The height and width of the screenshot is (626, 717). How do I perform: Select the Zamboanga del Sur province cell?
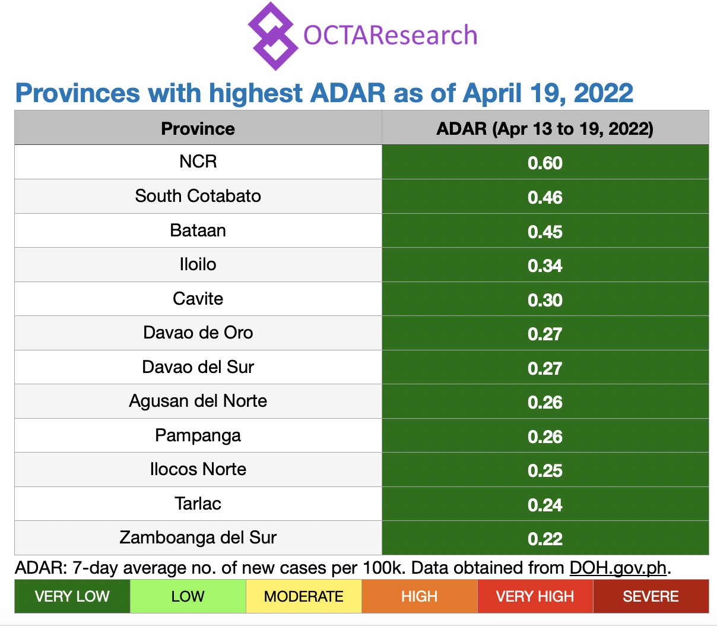click(198, 538)
